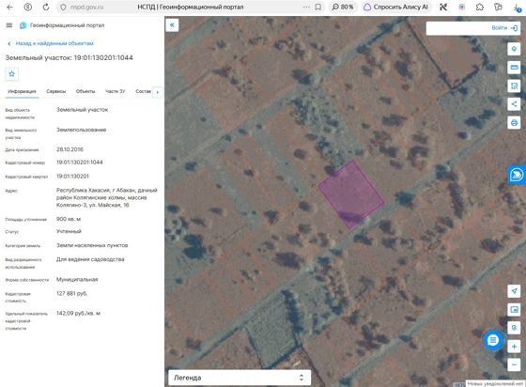Click the Новых уведомлений нет notice
Viewport: 526px width, 387px height.
pyautogui.click(x=495, y=383)
